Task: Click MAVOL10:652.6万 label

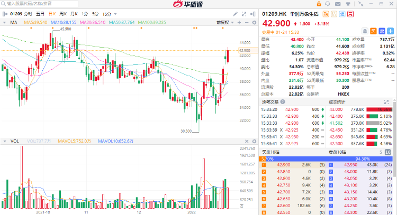Action: point(115,141)
